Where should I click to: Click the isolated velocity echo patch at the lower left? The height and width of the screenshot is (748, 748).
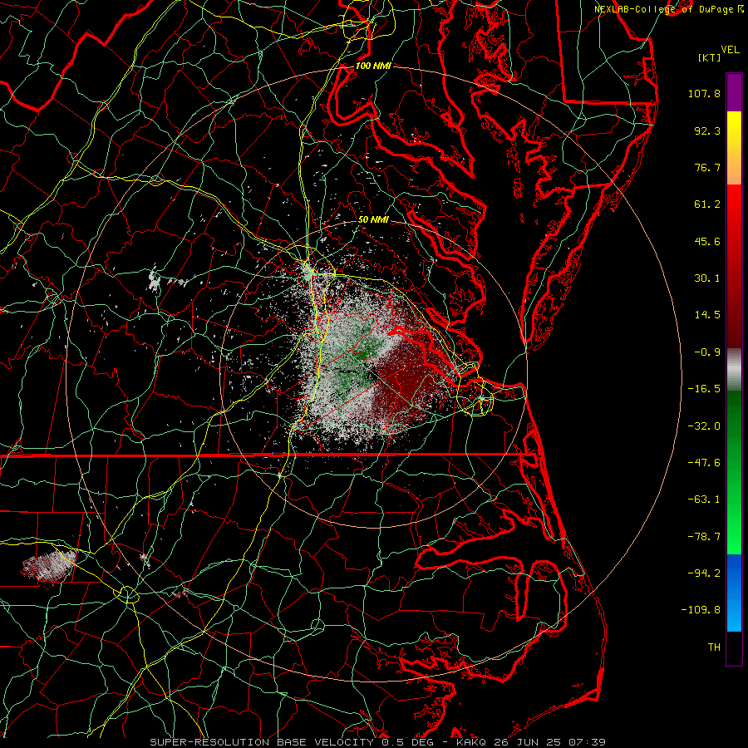coord(49,566)
